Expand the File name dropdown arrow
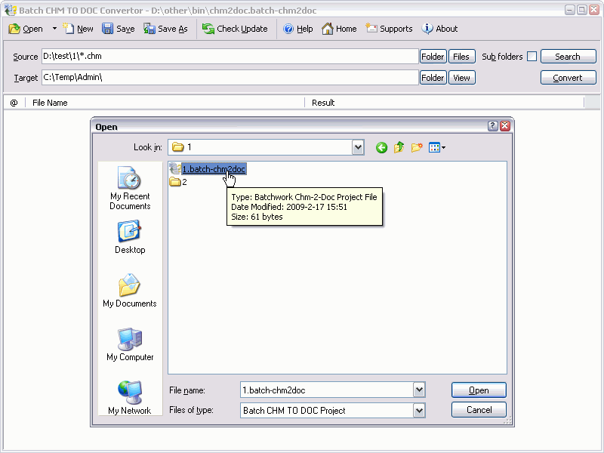 point(419,390)
